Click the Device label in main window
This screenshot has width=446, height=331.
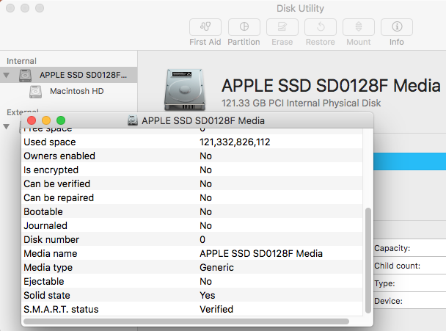[x=388, y=301]
